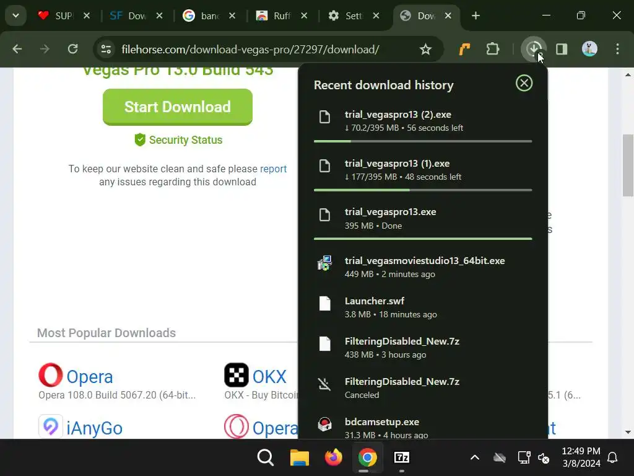The width and height of the screenshot is (634, 476).
Task: Switch to the Google search tab
Action: click(x=201, y=15)
